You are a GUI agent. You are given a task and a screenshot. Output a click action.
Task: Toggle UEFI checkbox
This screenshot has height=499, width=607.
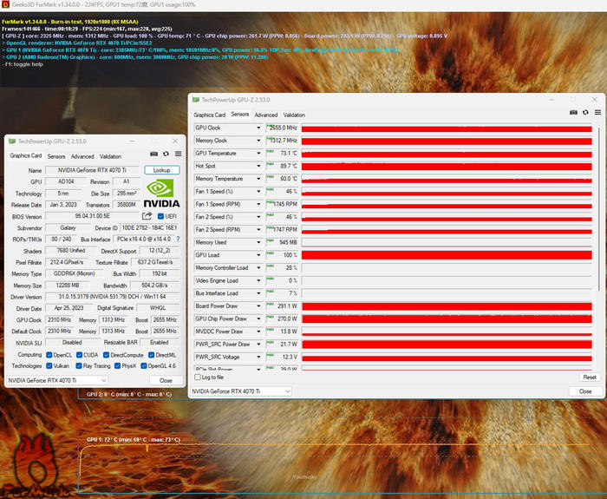point(160,216)
